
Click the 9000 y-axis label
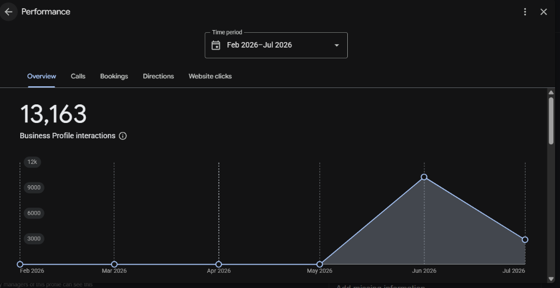click(34, 187)
